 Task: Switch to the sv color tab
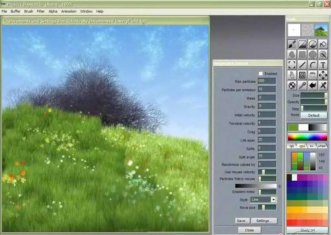coord(312,146)
